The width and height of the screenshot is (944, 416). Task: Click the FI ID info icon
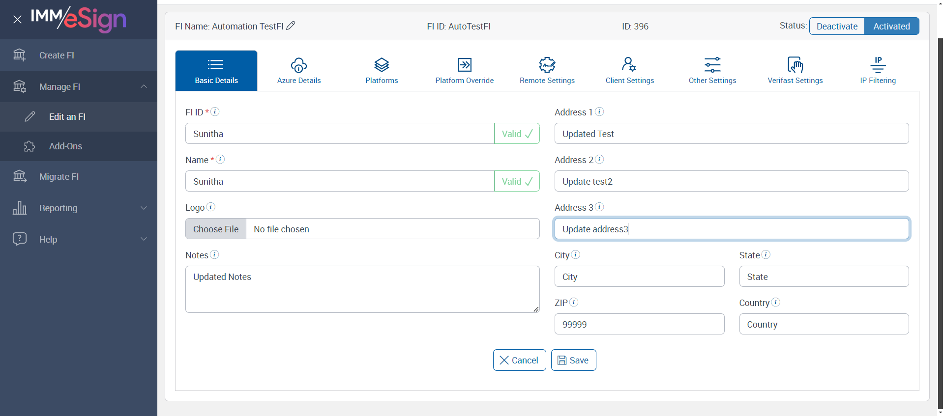(215, 111)
